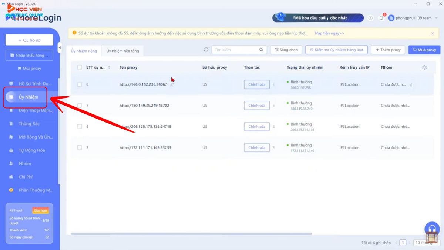Image resolution: width=444 pixels, height=250 pixels.
Task: Switch to Ủy nhiệm nền tảng tab
Action: 122,51
